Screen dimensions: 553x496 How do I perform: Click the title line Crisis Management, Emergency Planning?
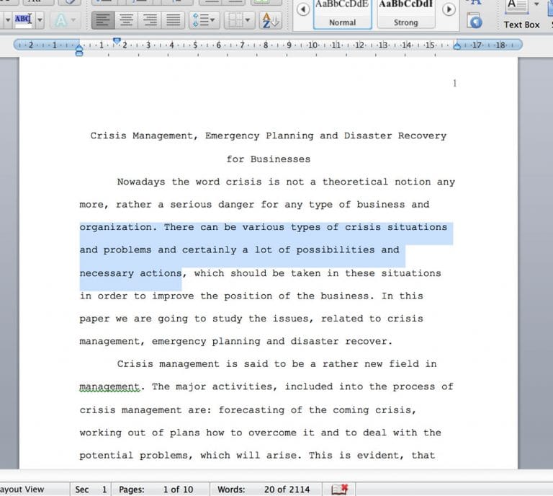(x=269, y=136)
